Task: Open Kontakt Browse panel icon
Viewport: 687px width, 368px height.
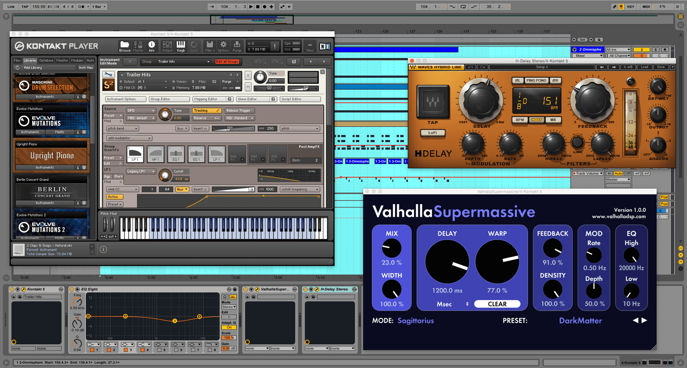Action: click(125, 46)
